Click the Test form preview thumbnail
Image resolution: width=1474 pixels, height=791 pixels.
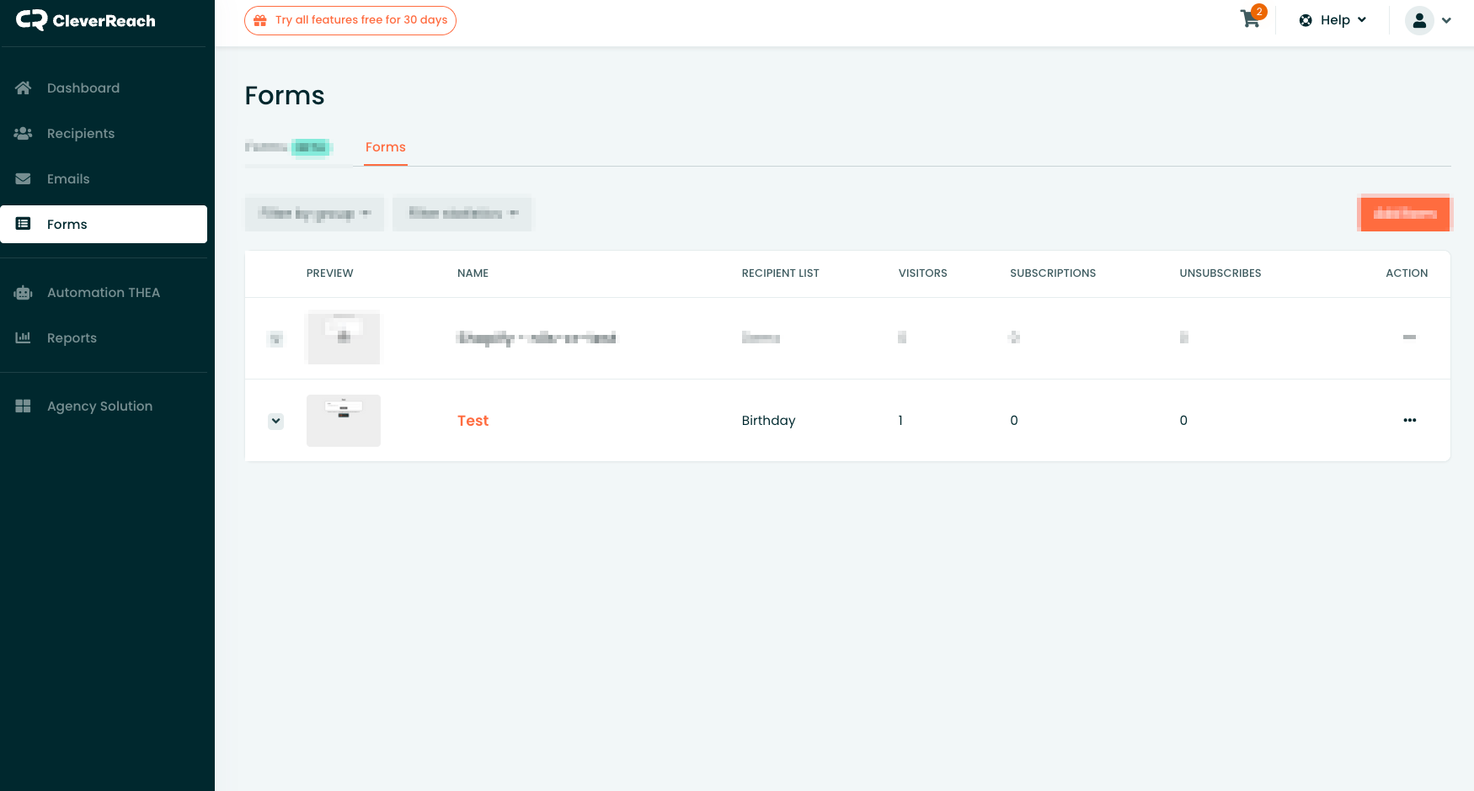tap(344, 421)
